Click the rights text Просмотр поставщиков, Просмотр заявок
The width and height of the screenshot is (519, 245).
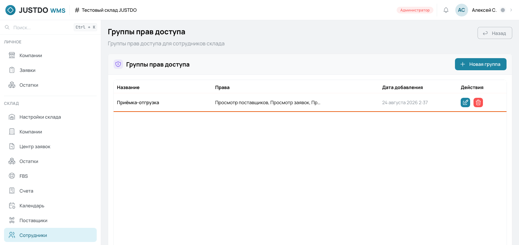click(x=268, y=103)
